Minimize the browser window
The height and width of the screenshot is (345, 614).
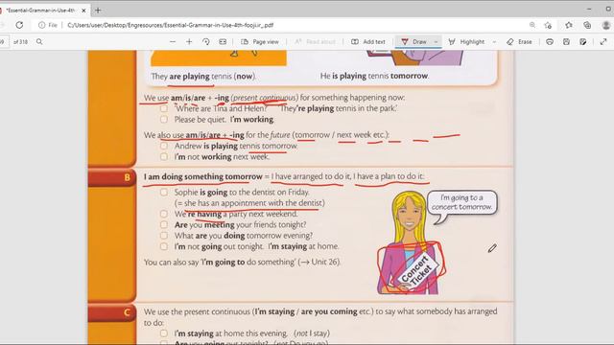(589, 9)
